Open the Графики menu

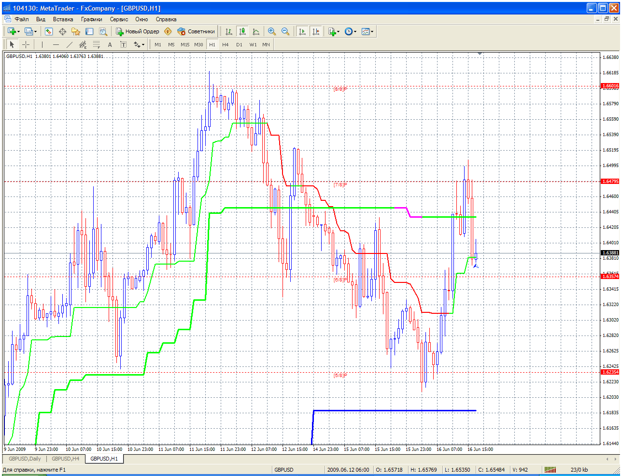click(x=92, y=19)
